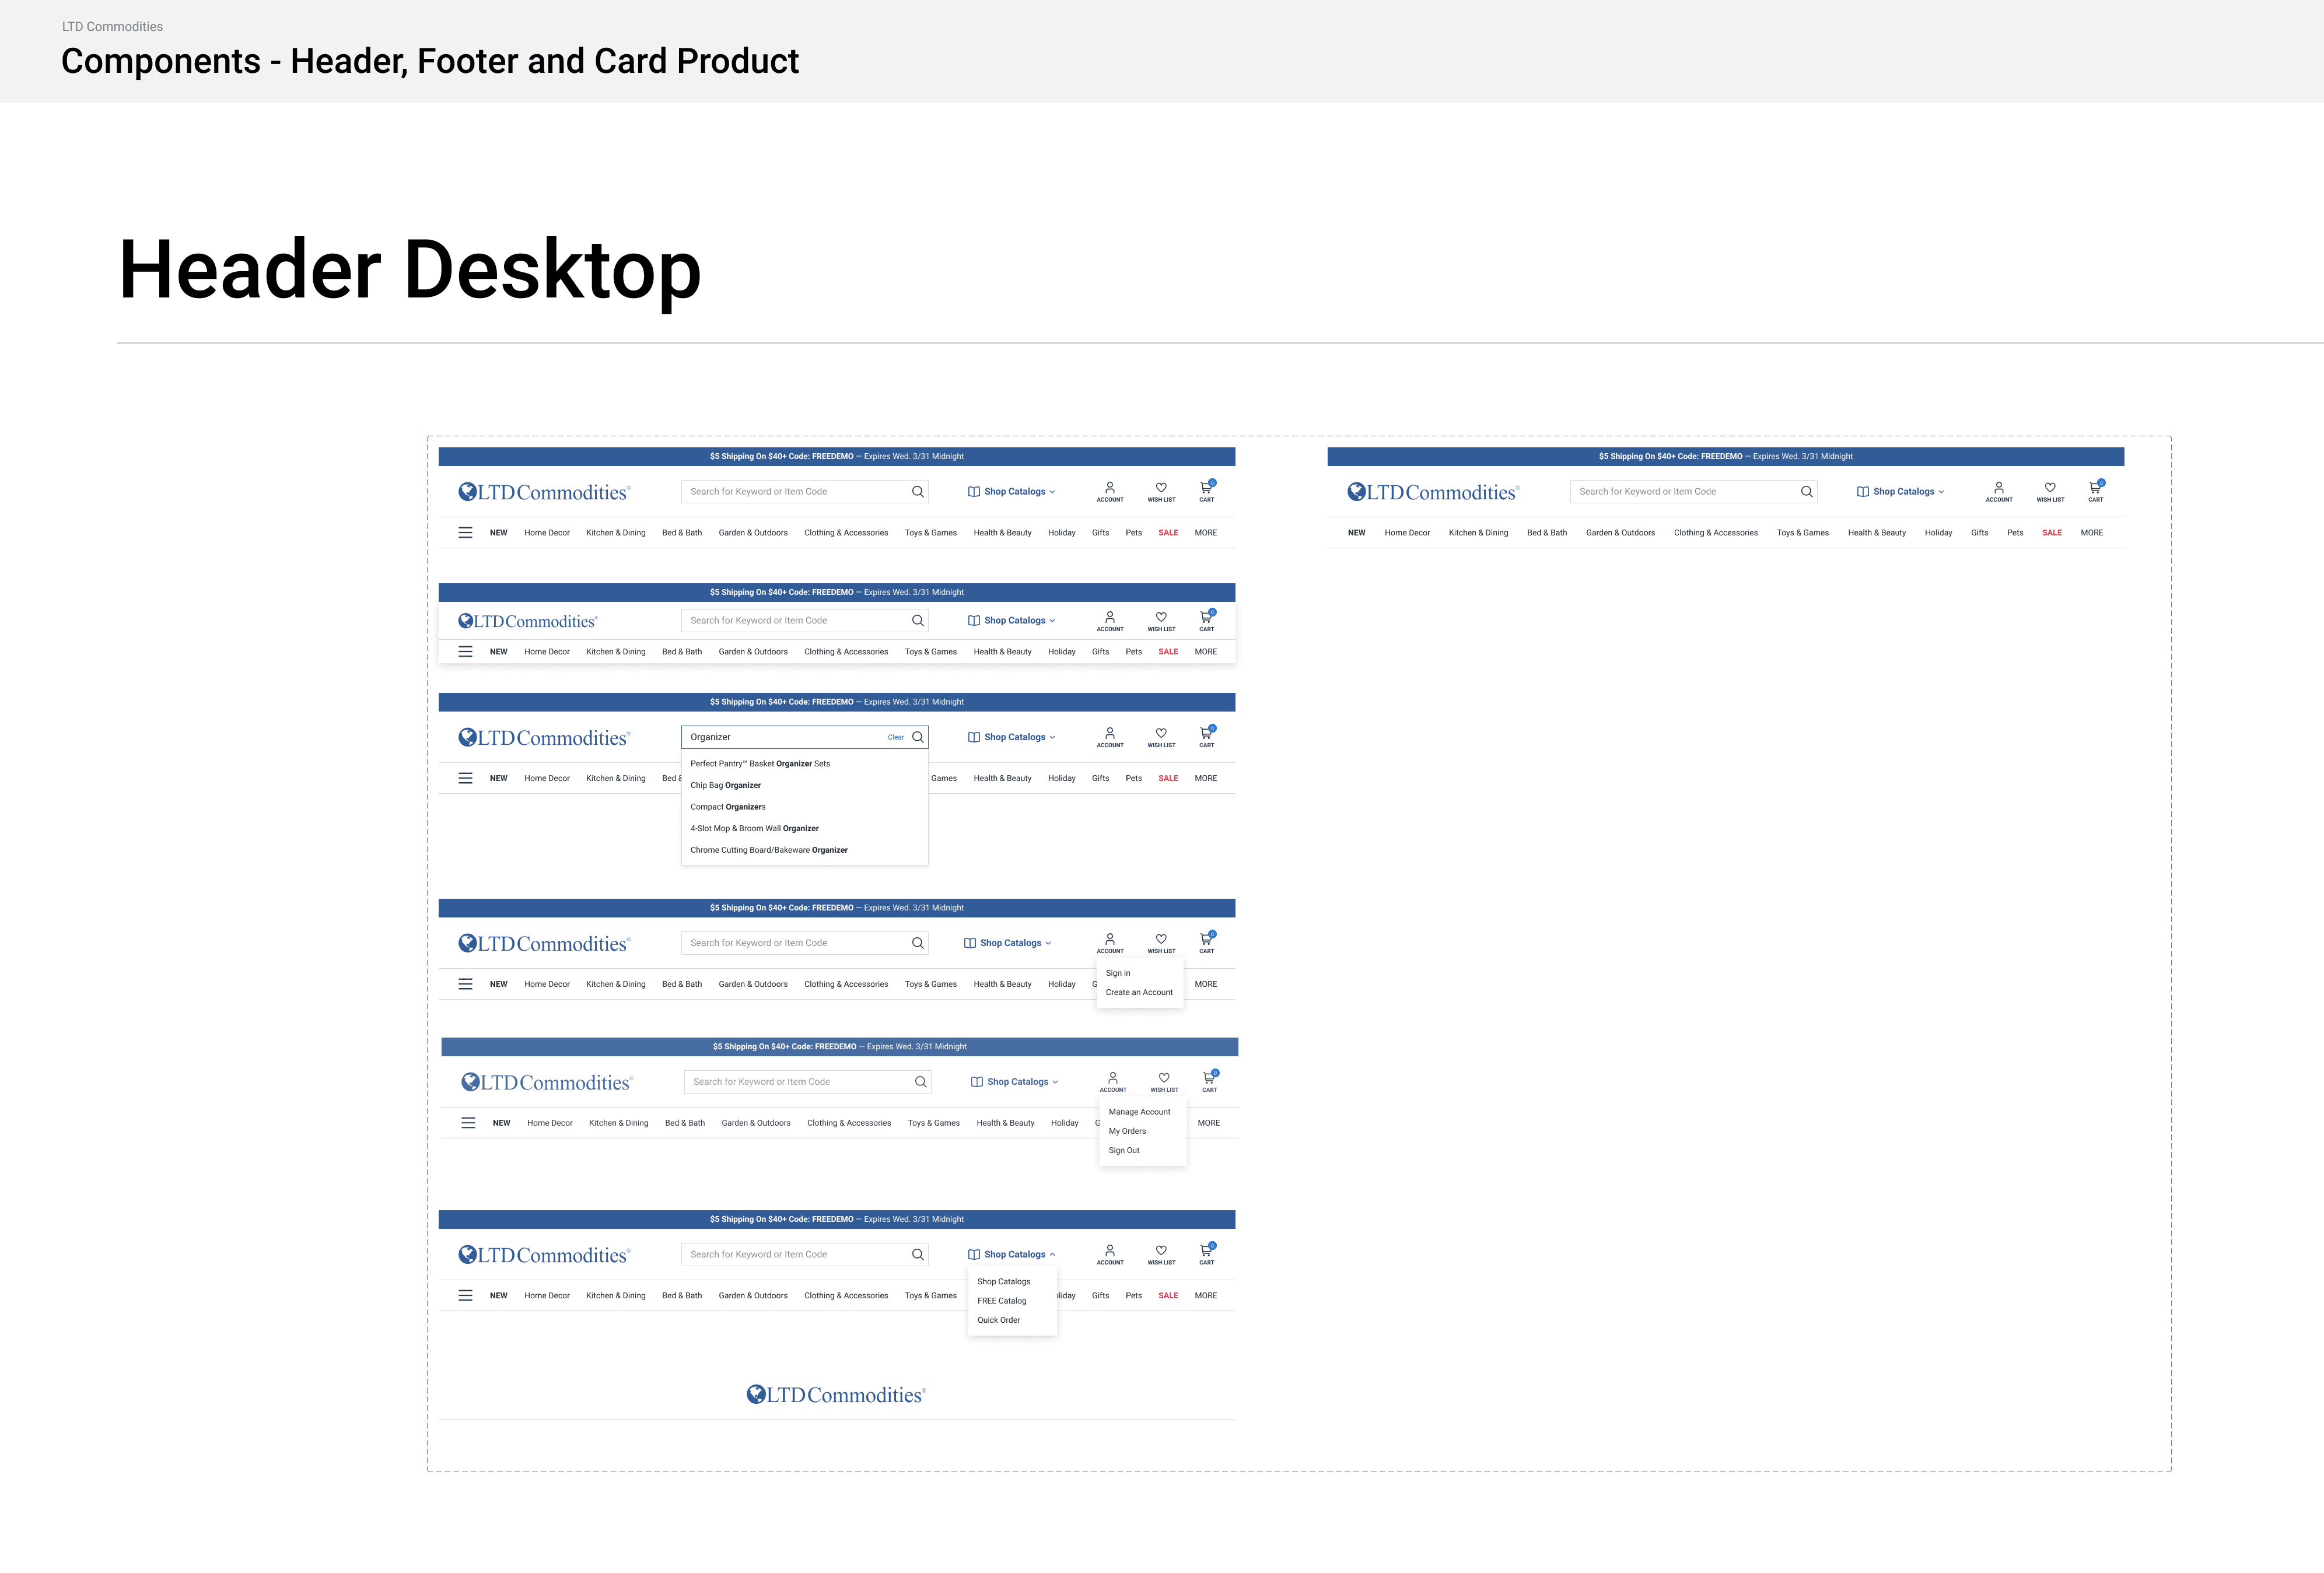2324x1573 pixels.
Task: Click Sign in in the account dropdown
Action: 1118,973
